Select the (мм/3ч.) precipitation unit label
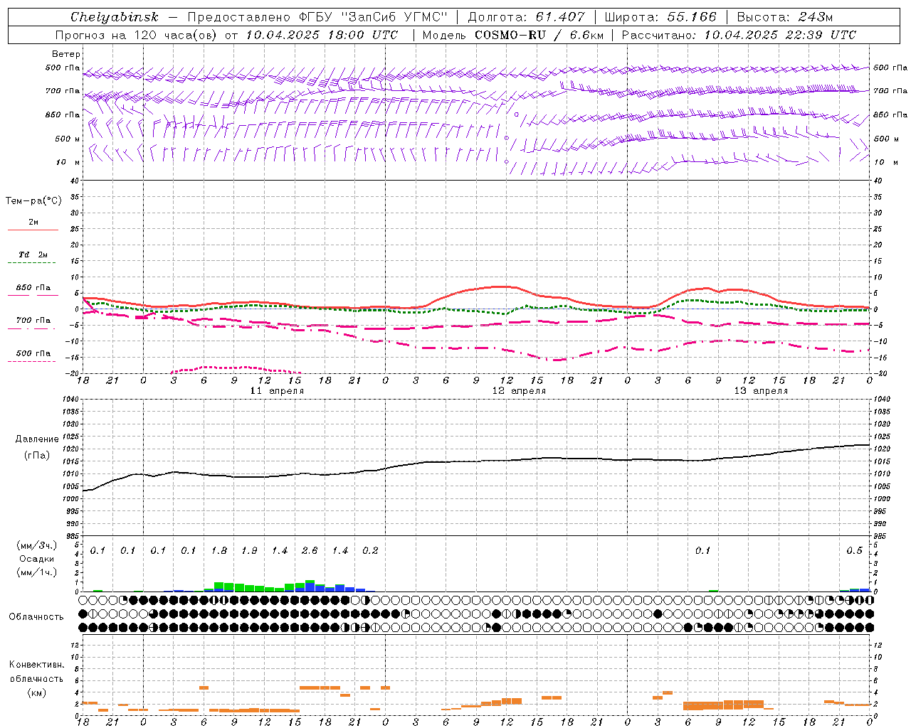The width and height of the screenshot is (911, 728). pos(36,545)
